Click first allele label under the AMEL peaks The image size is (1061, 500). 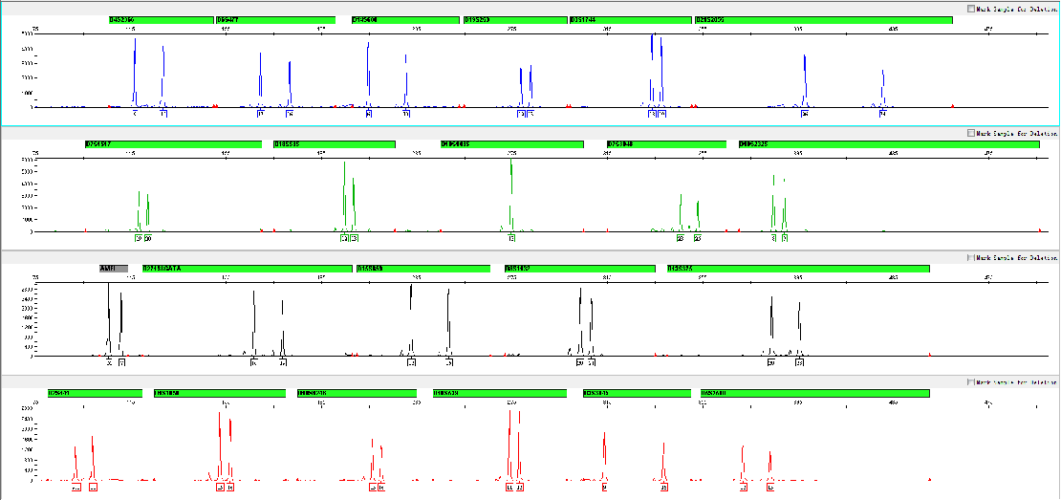coord(110,362)
